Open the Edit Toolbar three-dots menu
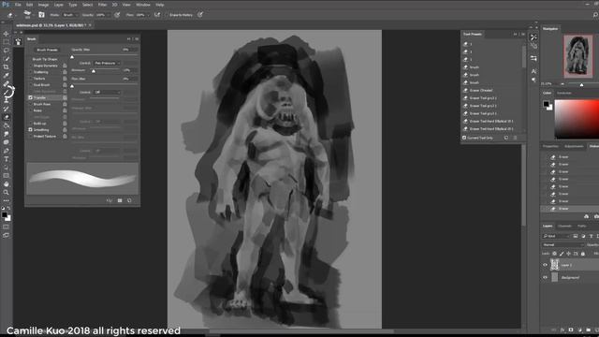This screenshot has height=337, width=599. [x=7, y=200]
